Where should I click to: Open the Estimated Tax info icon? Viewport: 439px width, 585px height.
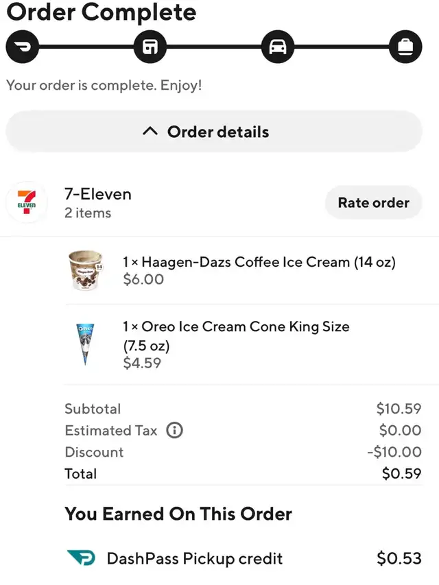coord(175,431)
